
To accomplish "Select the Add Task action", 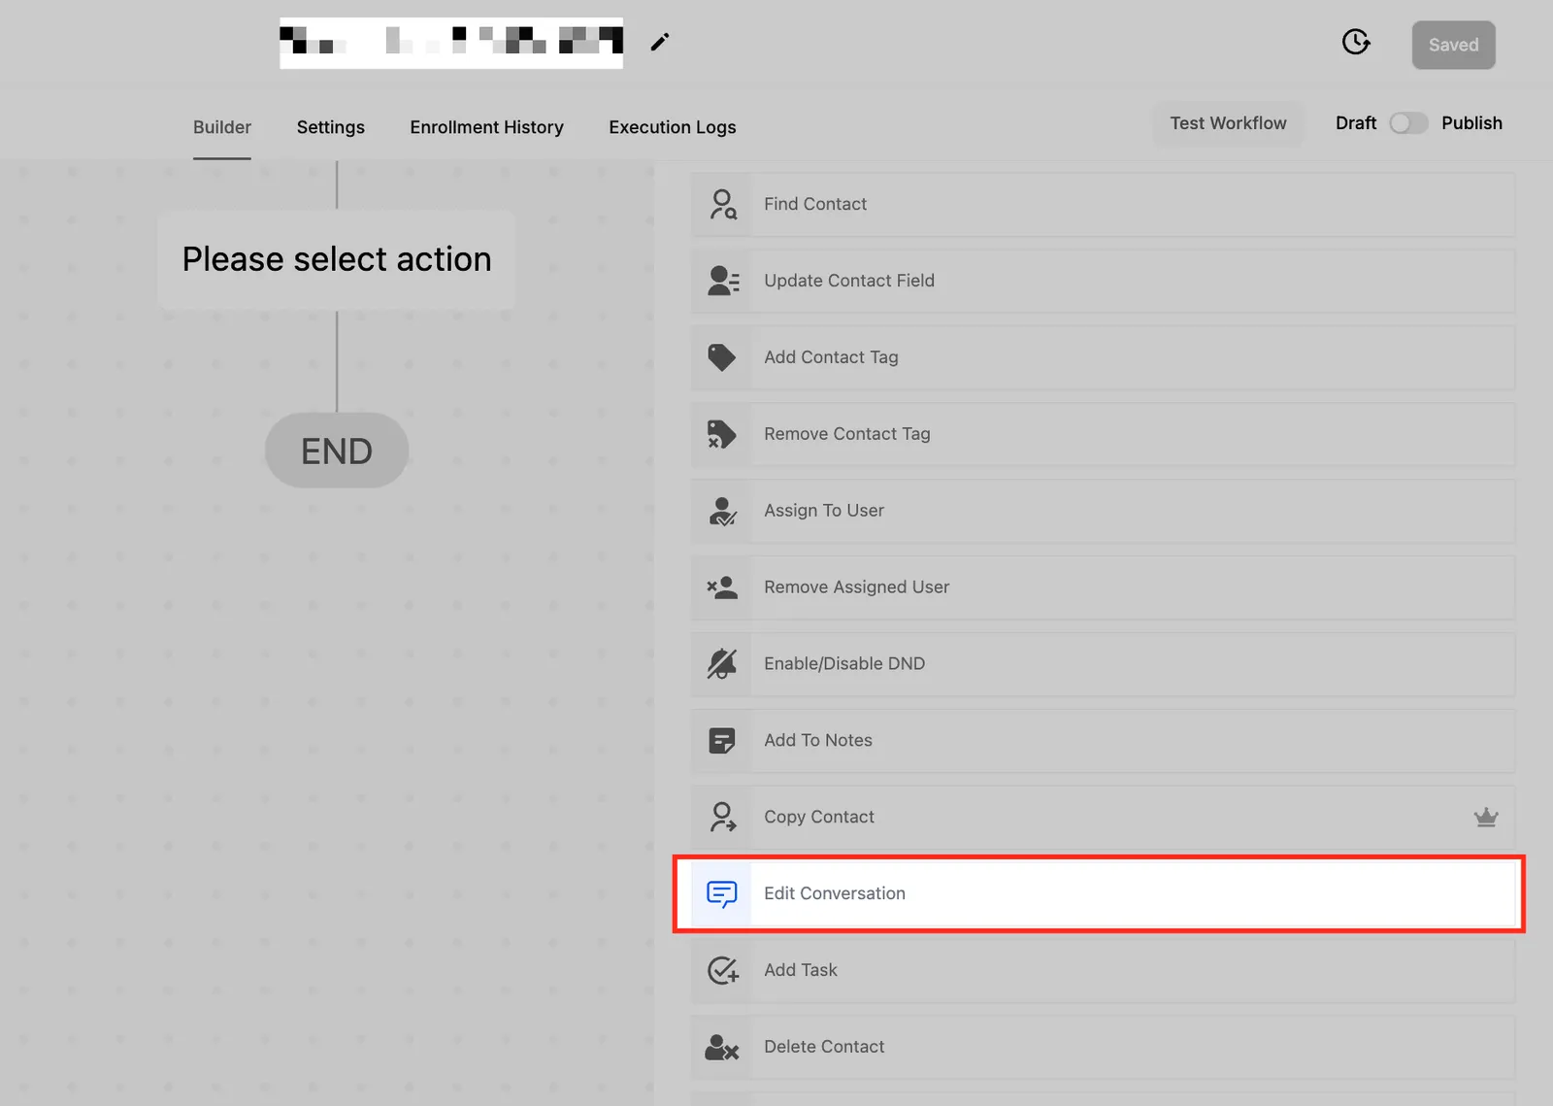I will [1104, 970].
